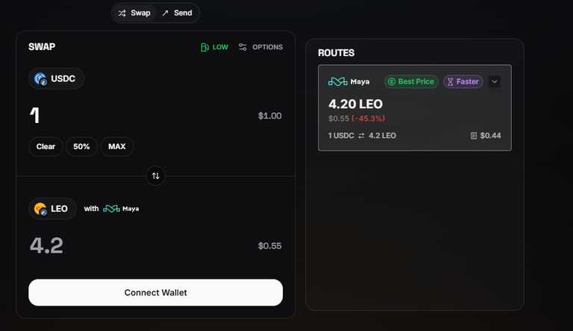The image size is (573, 331).
Task: Toggle the LOW gas fee setting
Action: tap(215, 47)
